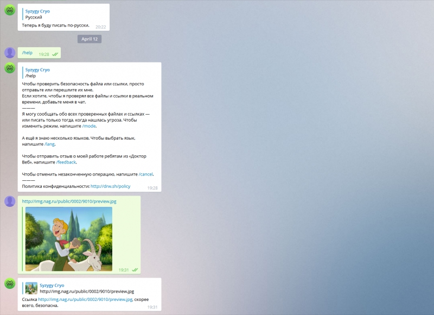
Task: Click the /lang command link
Action: [49, 144]
